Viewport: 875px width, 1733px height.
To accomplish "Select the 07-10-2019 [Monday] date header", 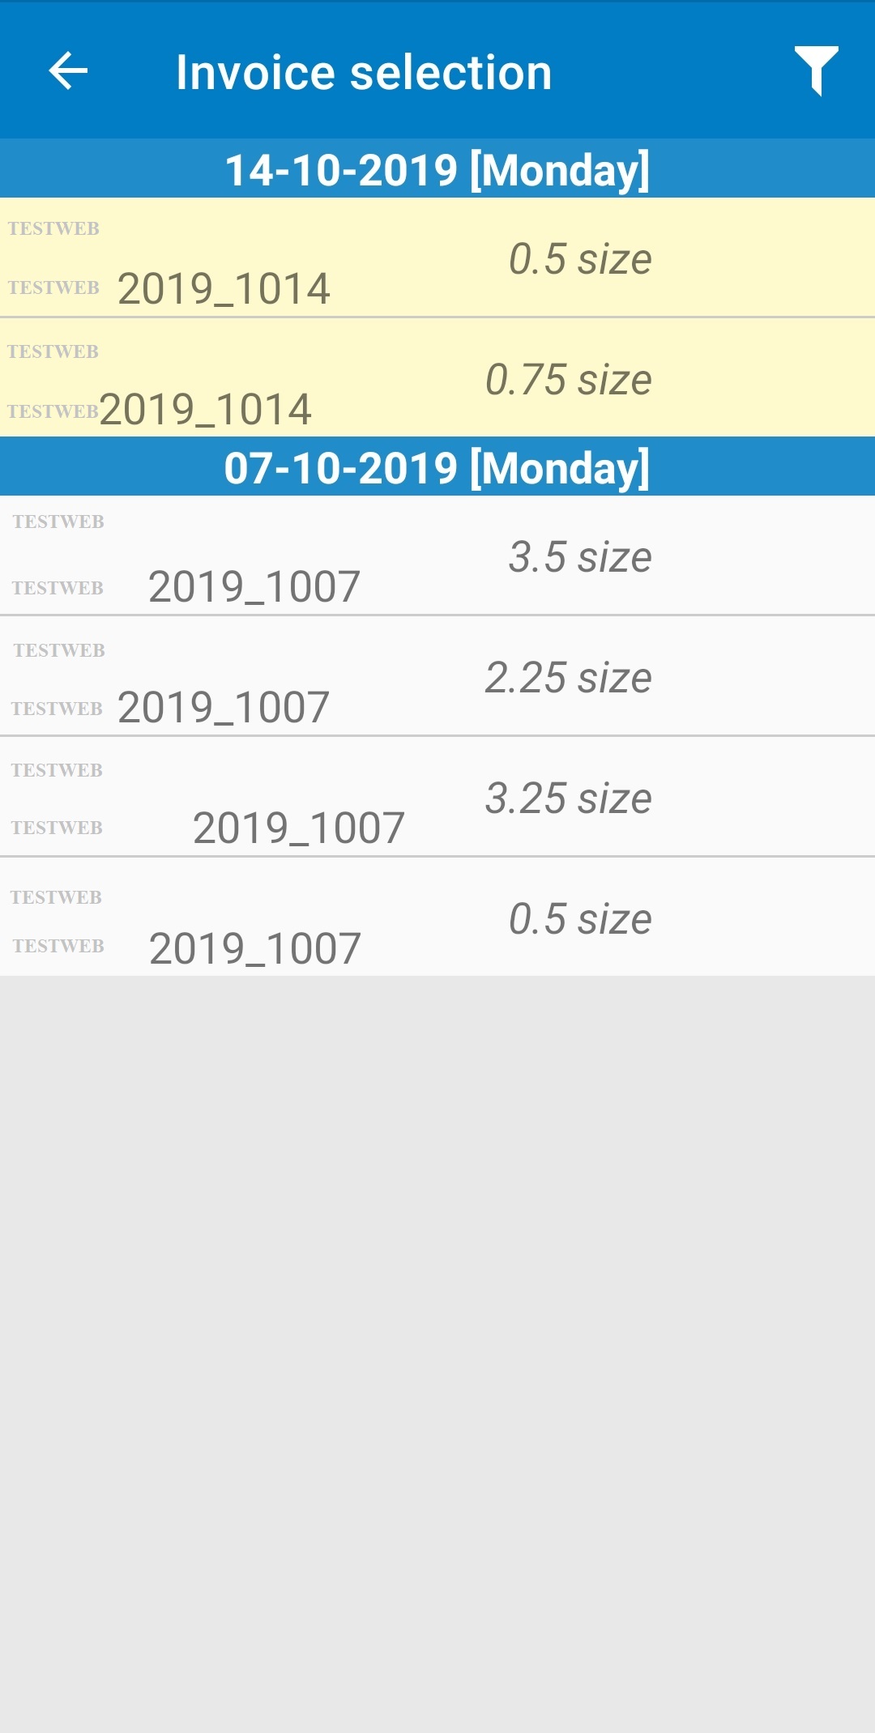I will [x=437, y=467].
